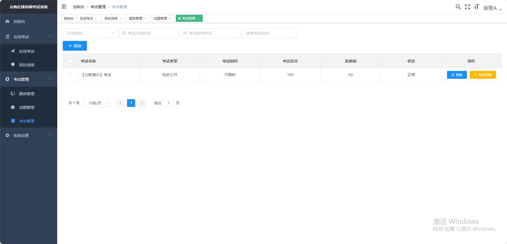Click the 正常 status cell
507x244 pixels.
411,75
